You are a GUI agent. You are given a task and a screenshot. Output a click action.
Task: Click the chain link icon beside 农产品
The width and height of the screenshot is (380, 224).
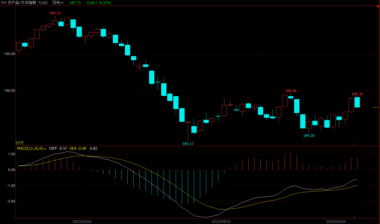(x=4, y=3)
